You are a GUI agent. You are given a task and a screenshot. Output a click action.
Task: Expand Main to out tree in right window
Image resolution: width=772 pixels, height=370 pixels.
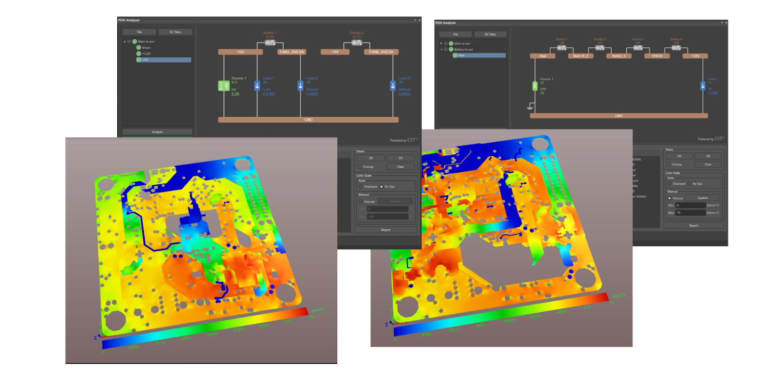pyautogui.click(x=441, y=43)
